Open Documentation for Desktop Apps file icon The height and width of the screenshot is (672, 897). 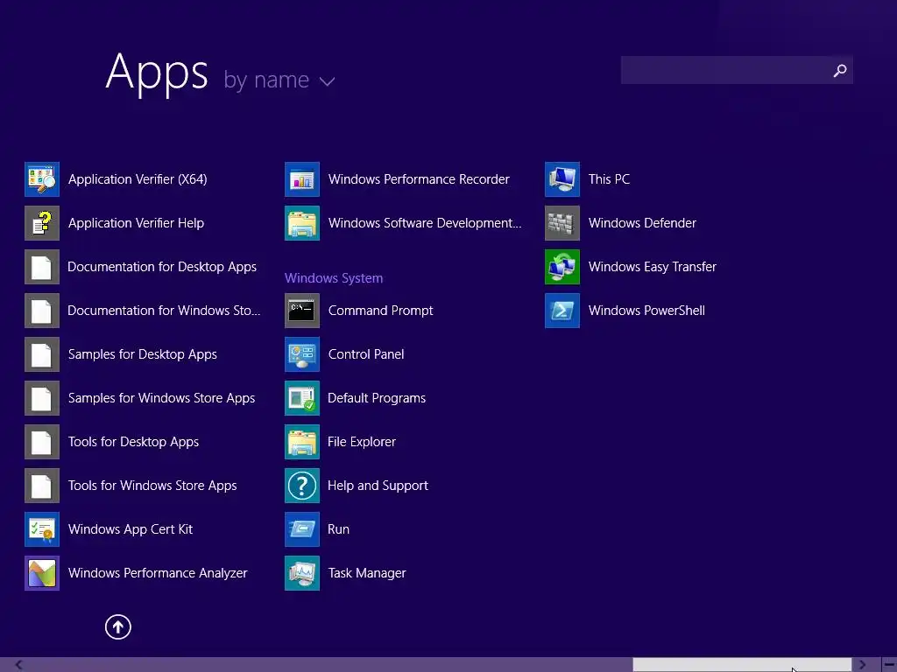pyautogui.click(x=42, y=267)
